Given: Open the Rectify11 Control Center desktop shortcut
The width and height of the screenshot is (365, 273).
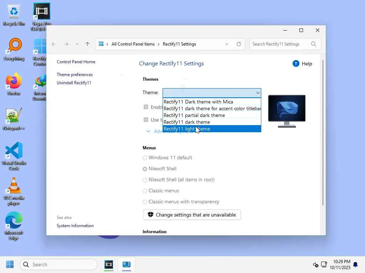Looking at the screenshot, I should point(40,52).
